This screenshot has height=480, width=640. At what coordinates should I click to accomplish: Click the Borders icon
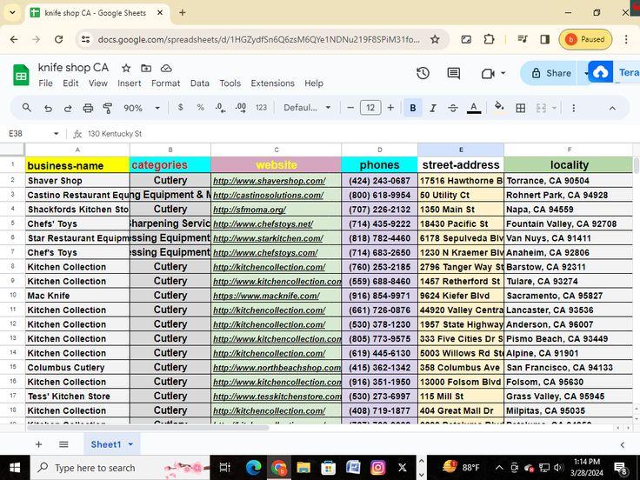(520, 108)
